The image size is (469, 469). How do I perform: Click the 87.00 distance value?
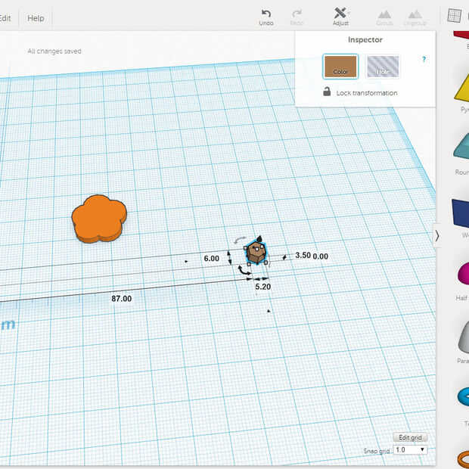tap(122, 299)
